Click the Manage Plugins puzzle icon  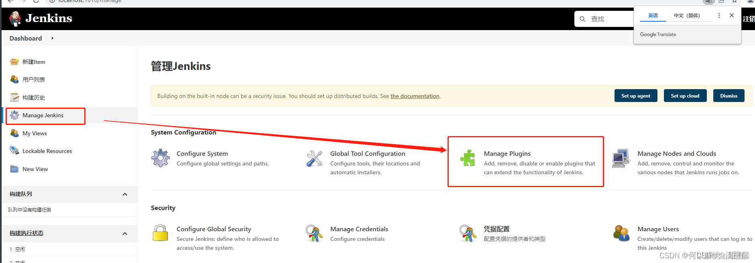468,158
